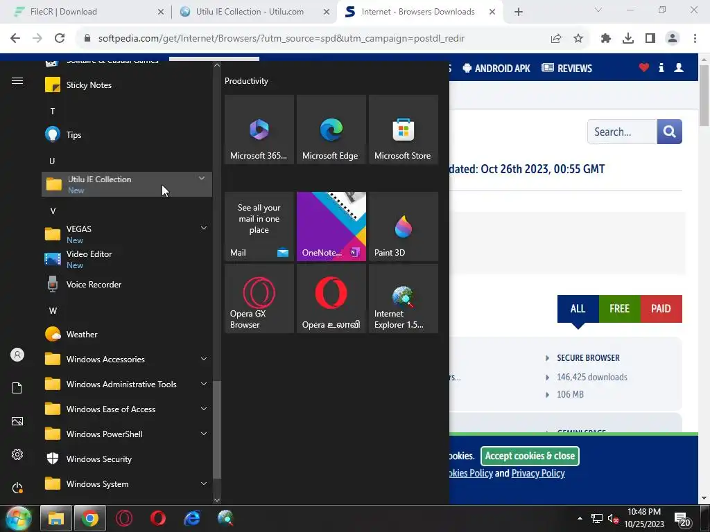Select the ALL filter tab
This screenshot has width=710, height=532.
coord(578,309)
